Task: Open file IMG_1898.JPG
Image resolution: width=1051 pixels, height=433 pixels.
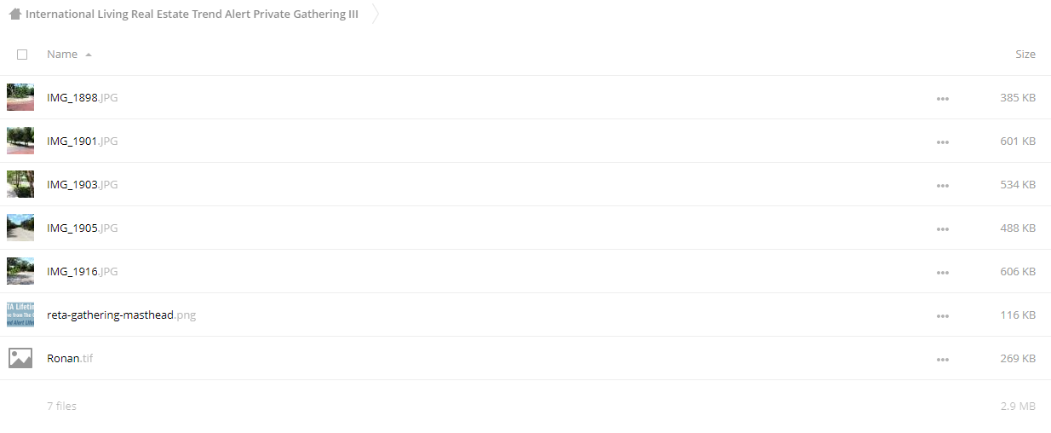Action: pos(82,97)
